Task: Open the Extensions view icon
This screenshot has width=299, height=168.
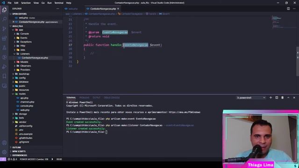Action: click(4, 38)
